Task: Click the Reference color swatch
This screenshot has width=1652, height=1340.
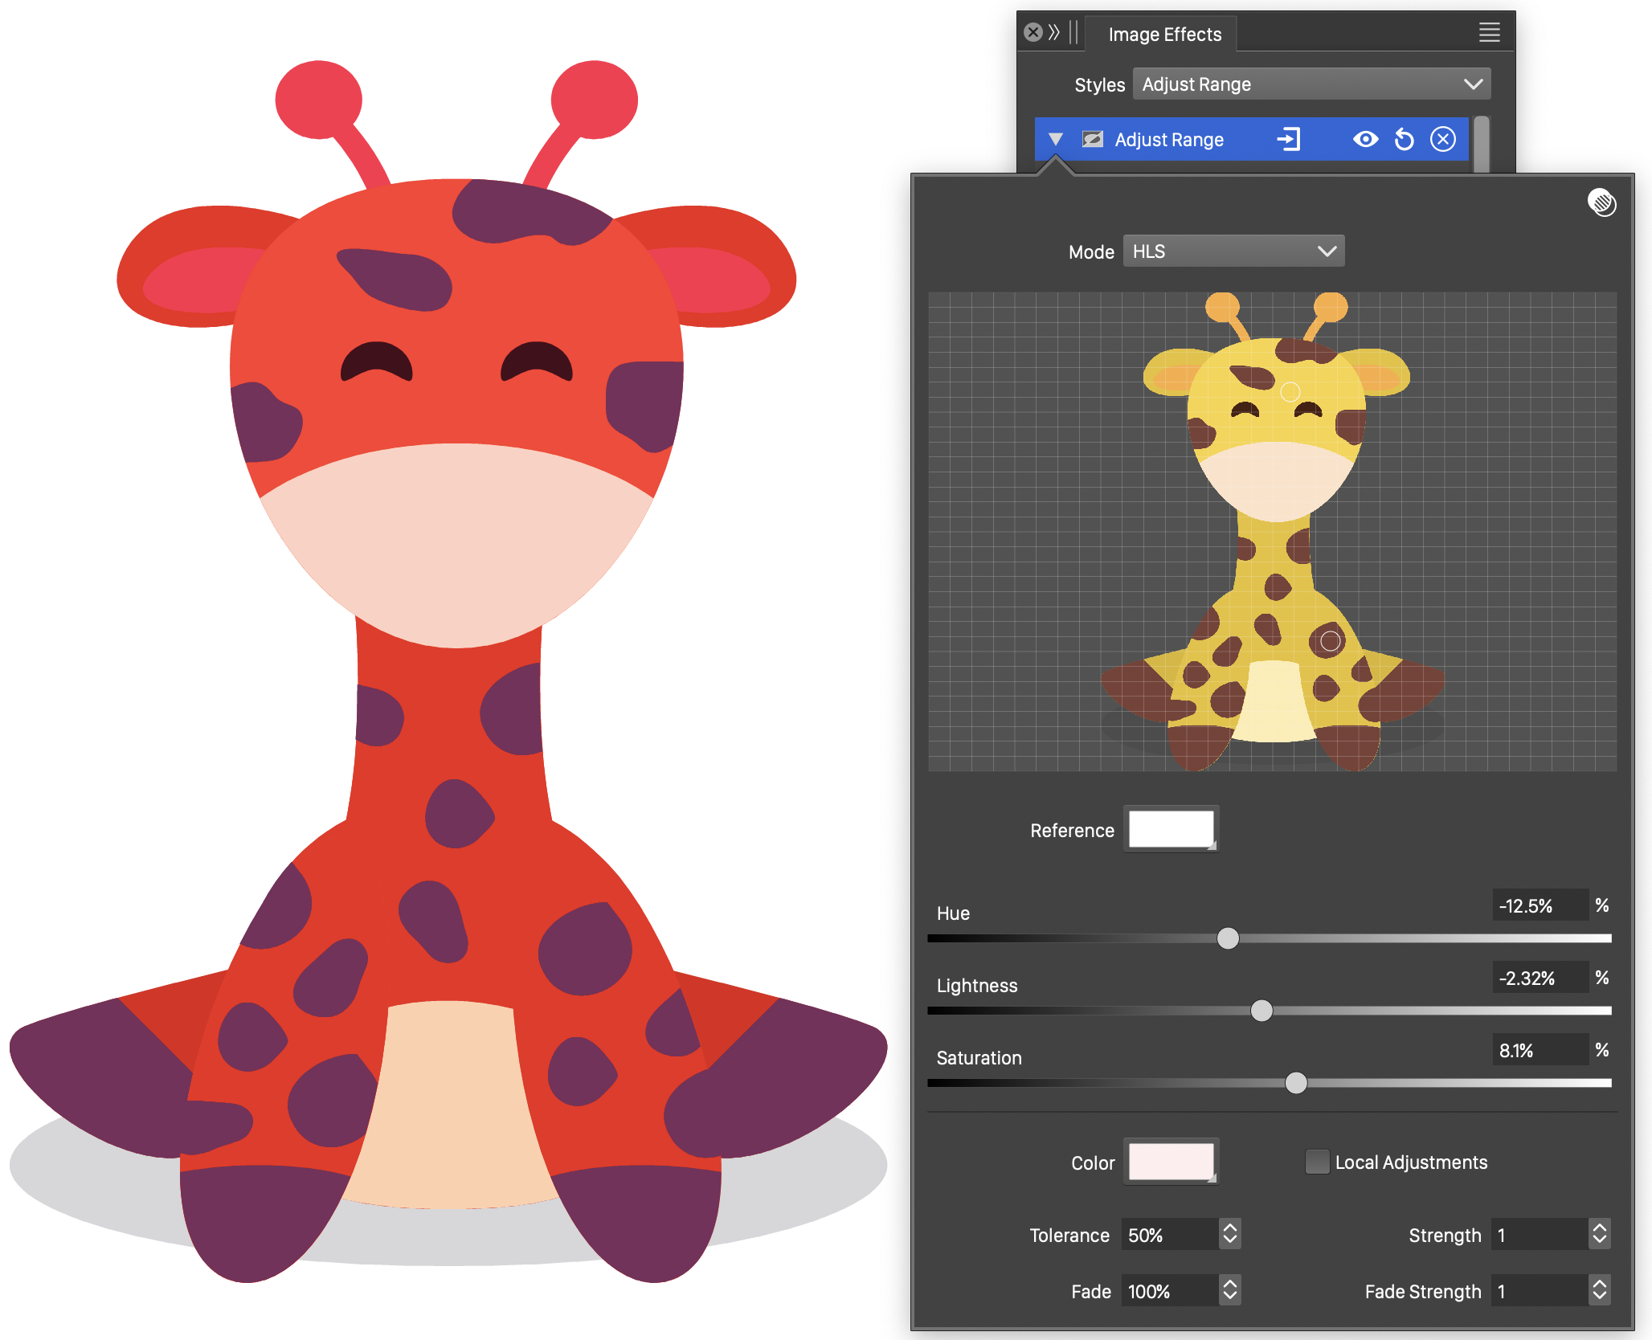Action: (x=1171, y=829)
